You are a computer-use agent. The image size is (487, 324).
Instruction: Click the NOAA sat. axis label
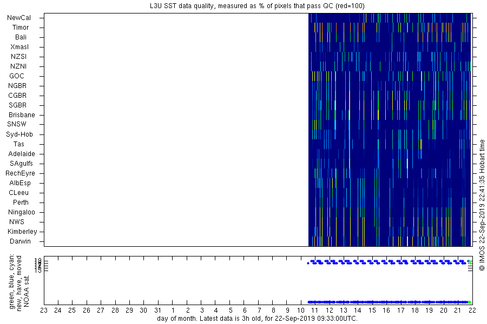[x=27, y=291]
